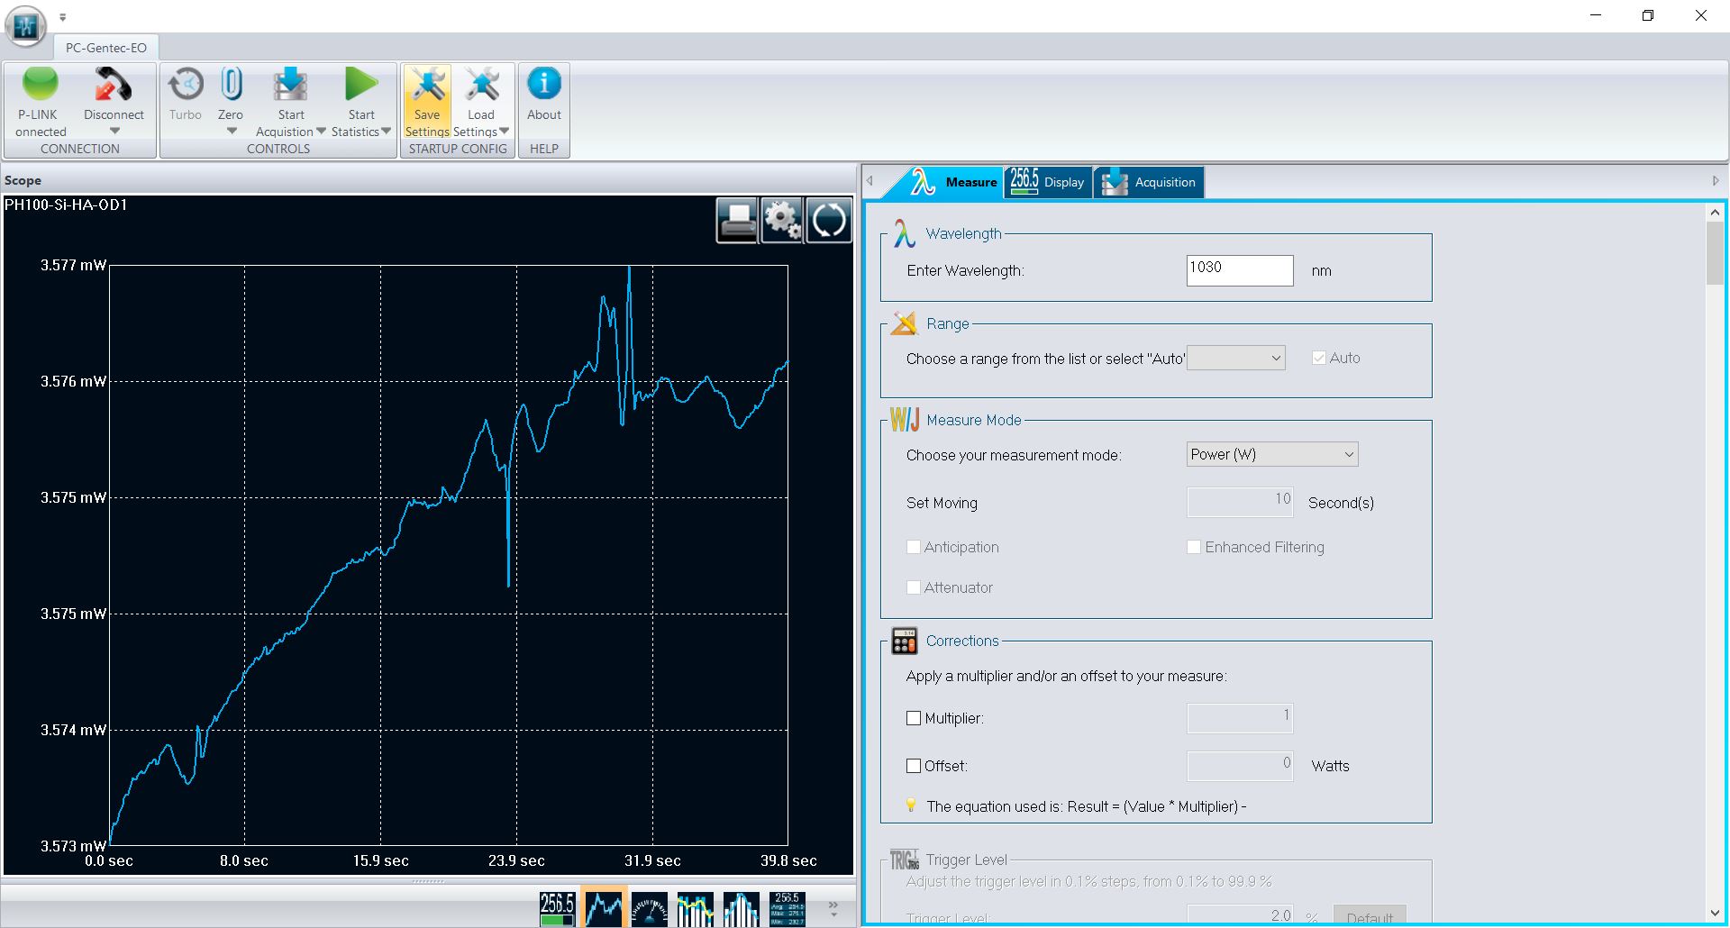
Task: Open the measurement mode dropdown
Action: pos(1271,454)
